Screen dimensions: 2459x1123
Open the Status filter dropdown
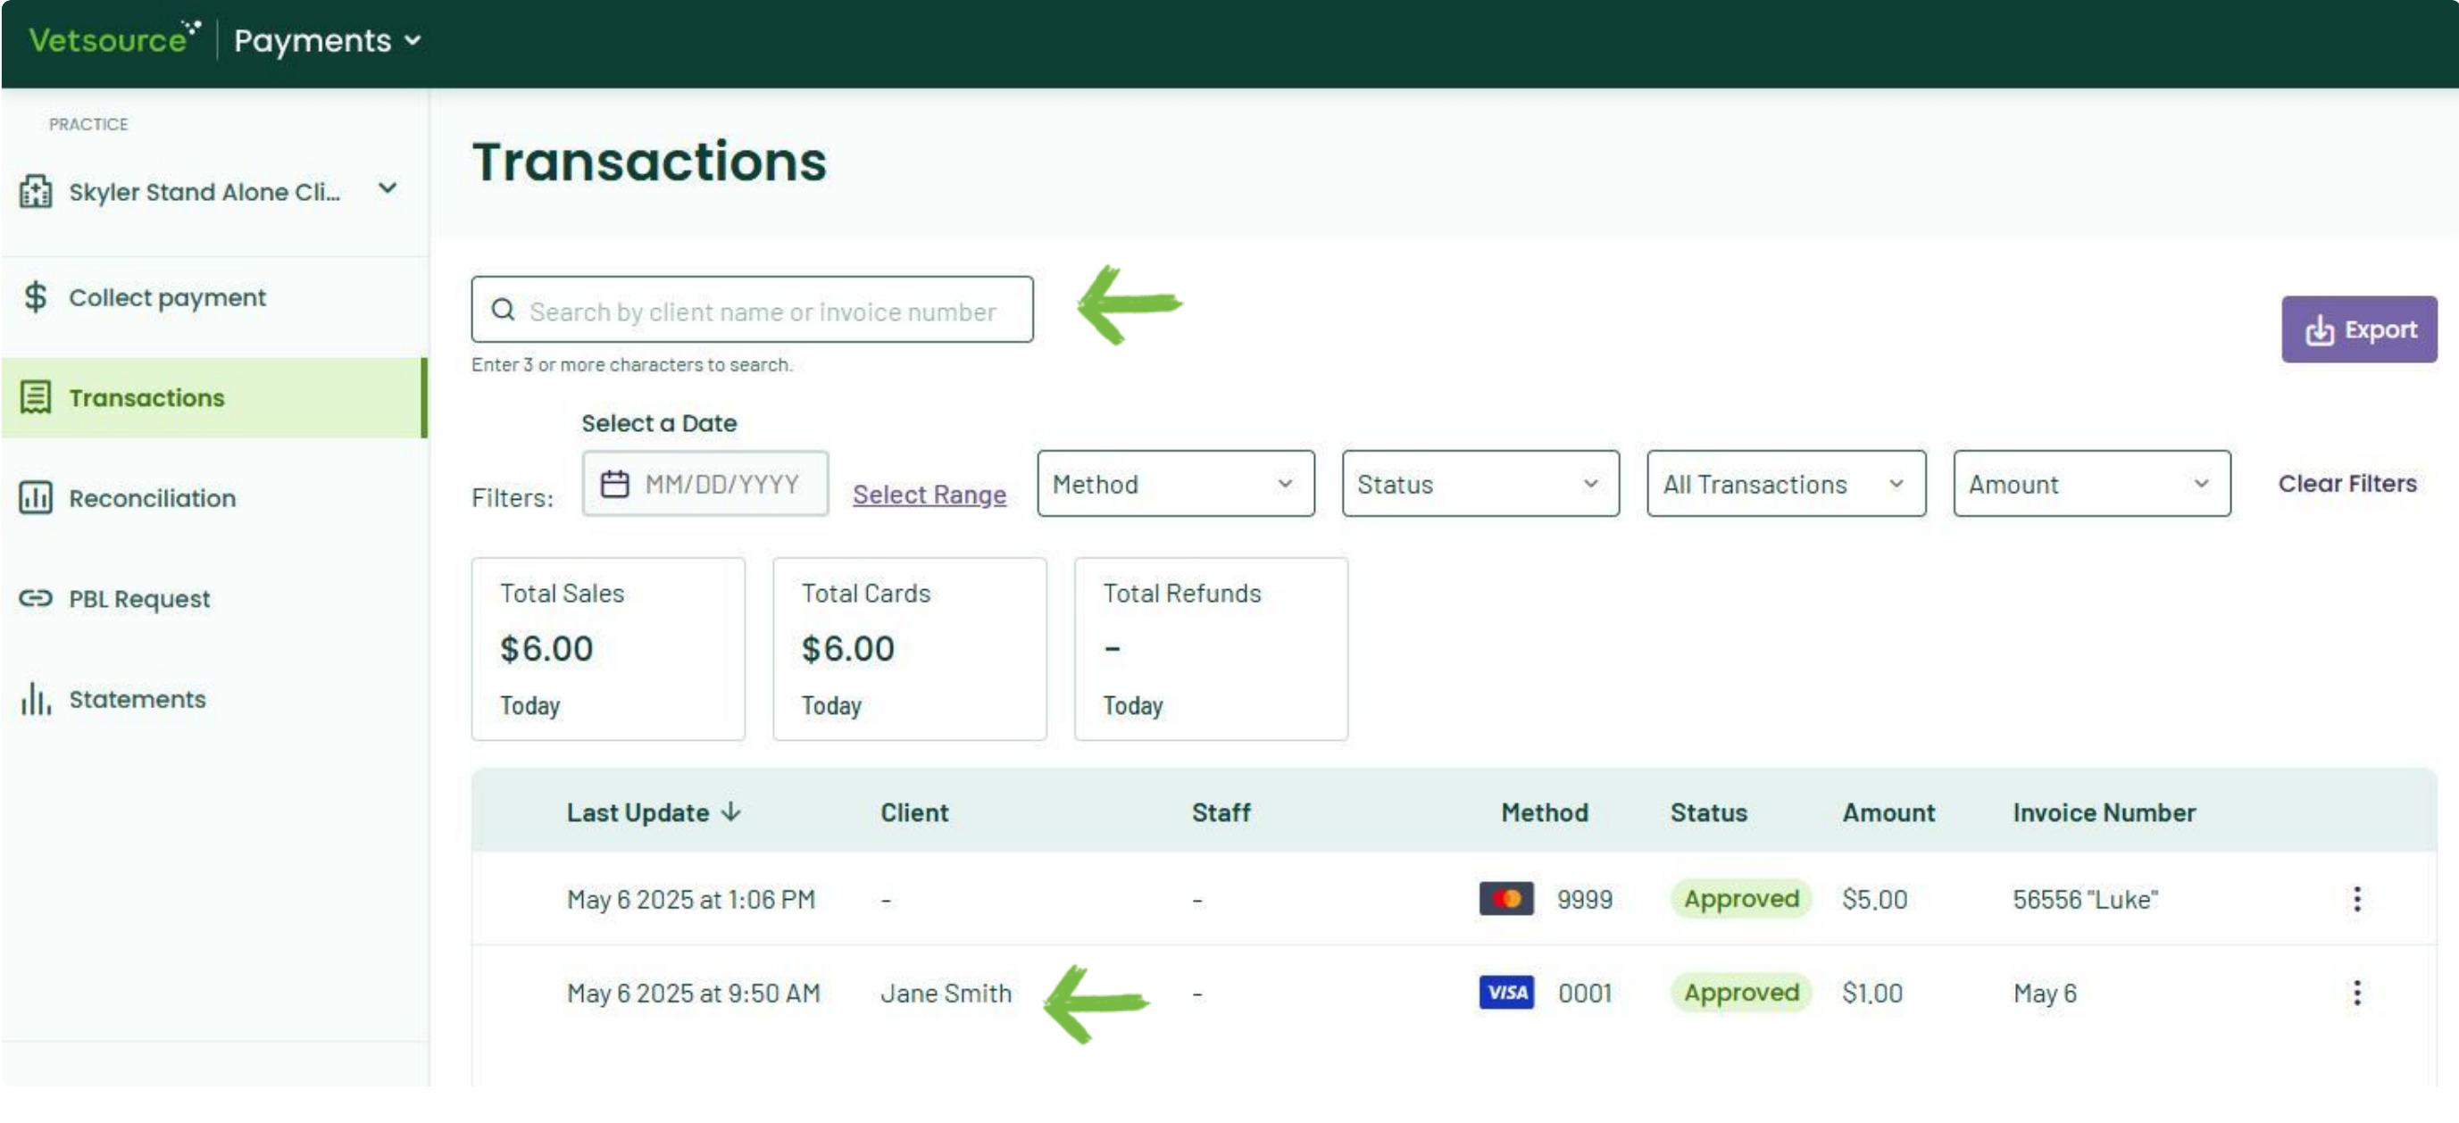tap(1480, 484)
